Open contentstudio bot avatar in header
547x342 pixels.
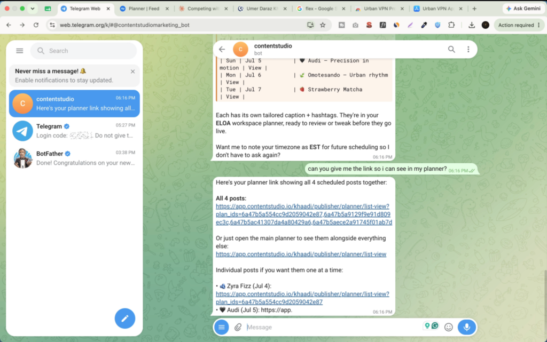coord(240,50)
